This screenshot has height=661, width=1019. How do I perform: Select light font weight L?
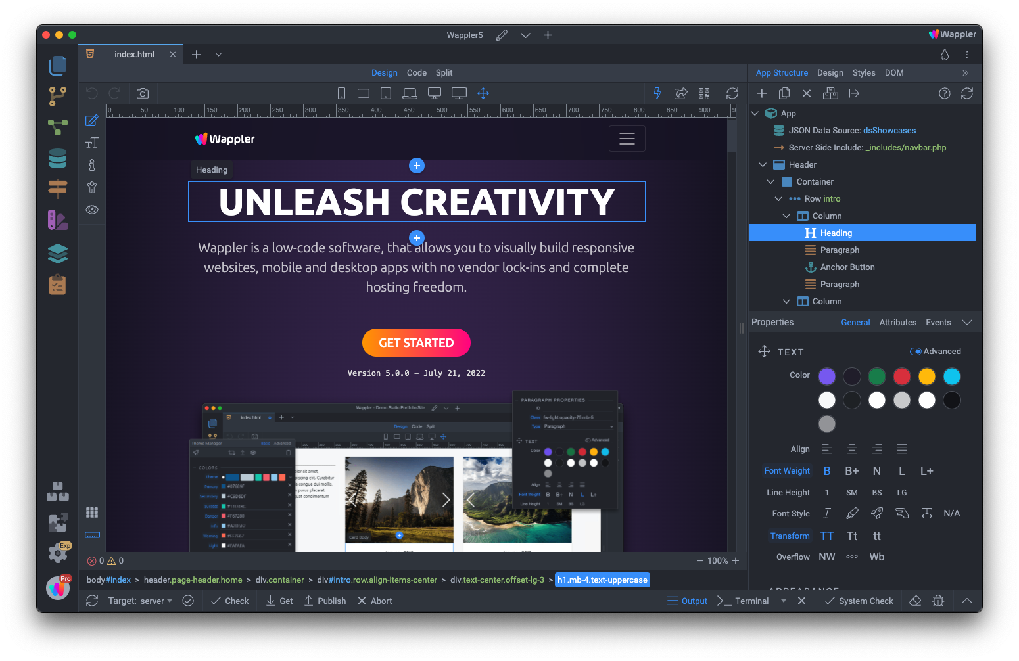pyautogui.click(x=902, y=471)
